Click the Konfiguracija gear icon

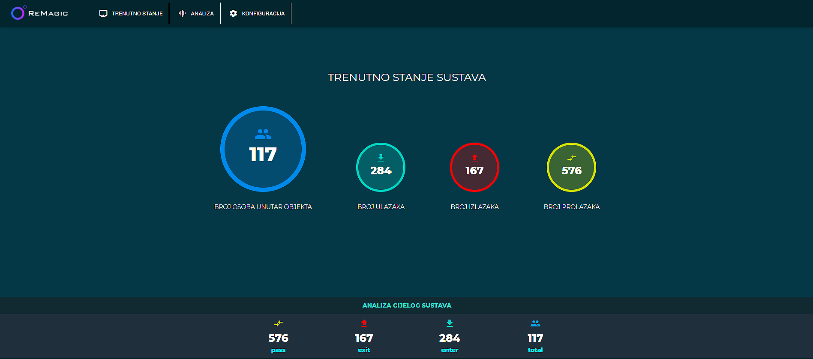(x=233, y=13)
